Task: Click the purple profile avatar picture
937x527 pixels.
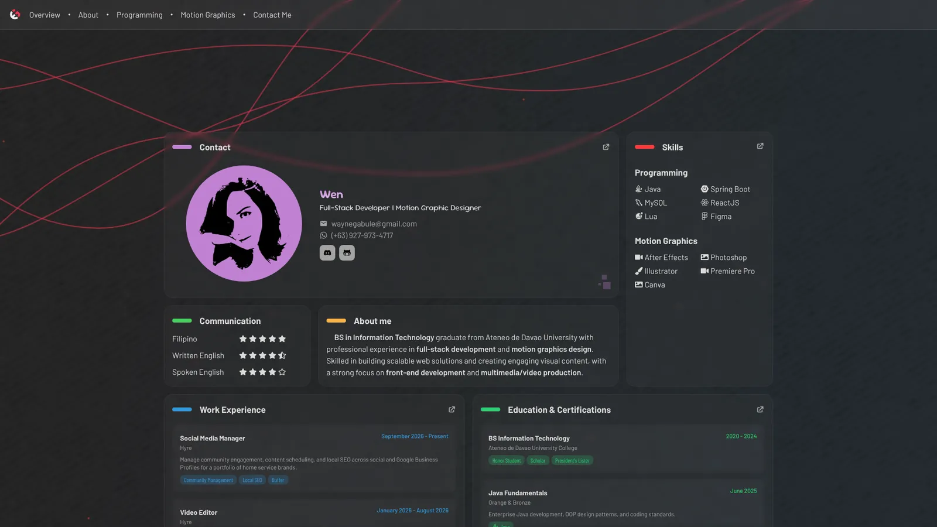Action: coord(244,224)
